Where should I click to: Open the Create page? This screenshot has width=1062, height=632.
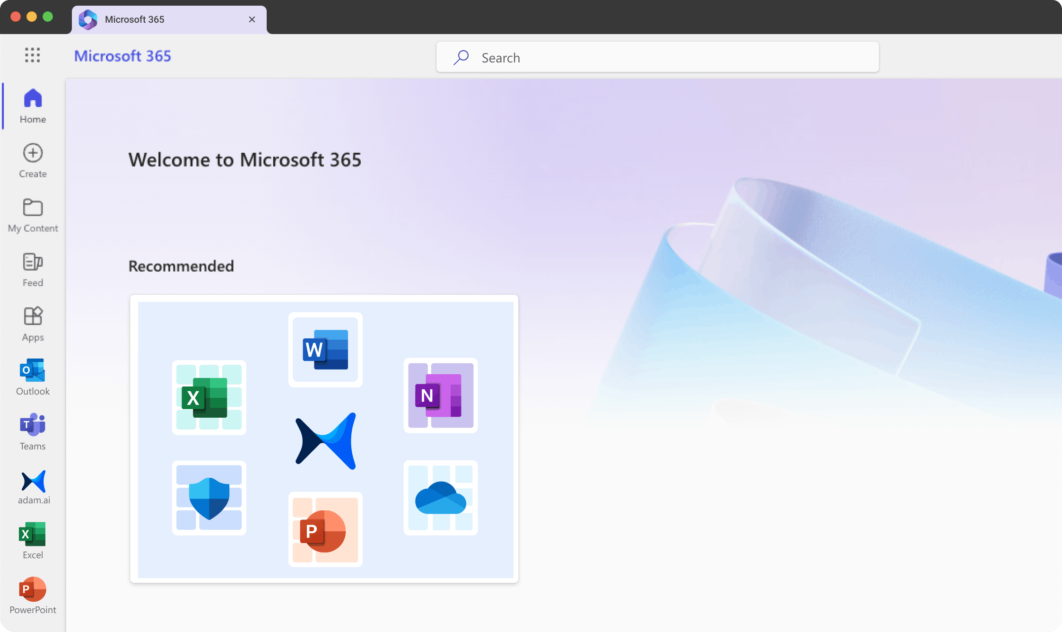click(x=33, y=160)
